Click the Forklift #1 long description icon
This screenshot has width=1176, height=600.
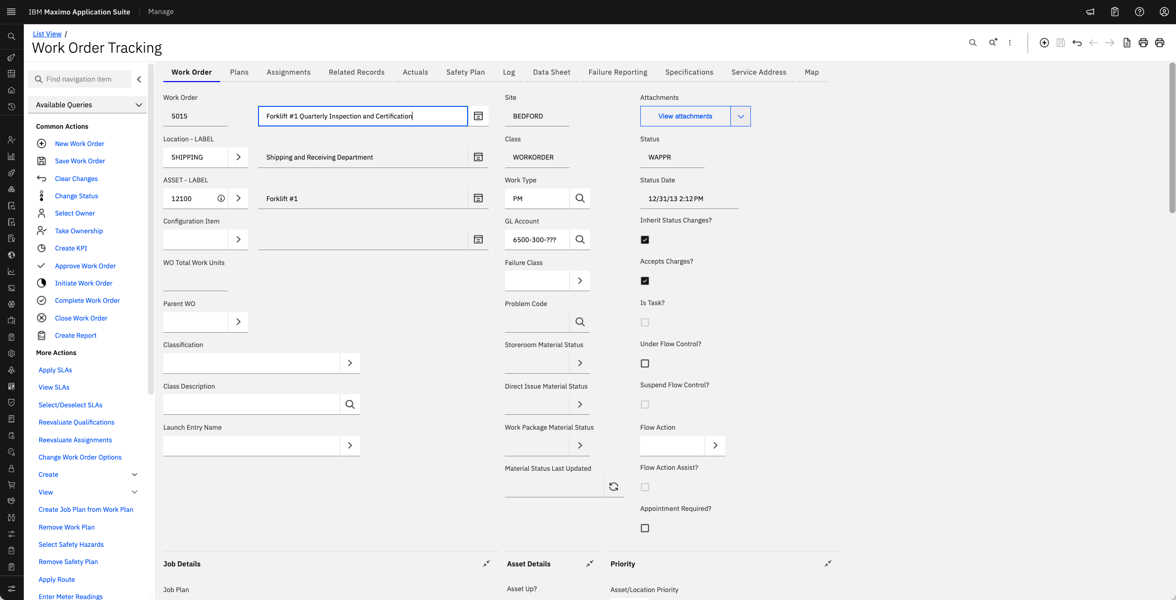[478, 198]
